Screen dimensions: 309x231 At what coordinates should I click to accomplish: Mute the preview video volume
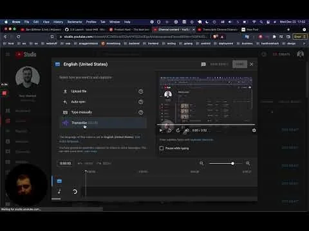pos(187,130)
